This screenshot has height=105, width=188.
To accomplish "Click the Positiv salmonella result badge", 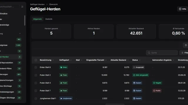I will coord(157,91).
